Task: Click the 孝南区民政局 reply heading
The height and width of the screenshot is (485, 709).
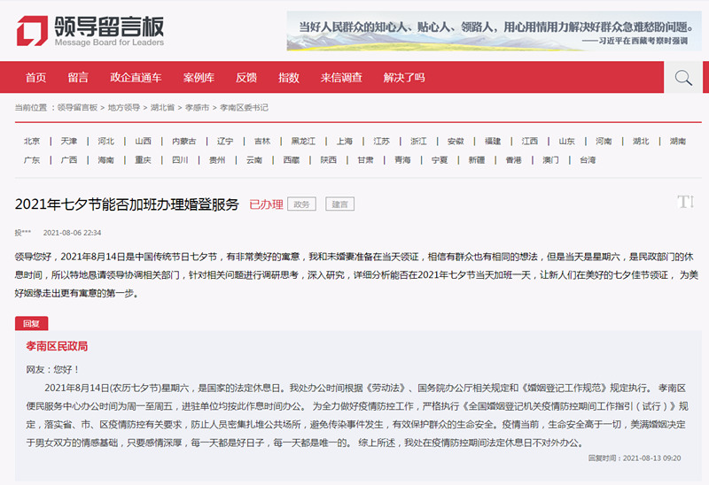Action: click(x=58, y=346)
